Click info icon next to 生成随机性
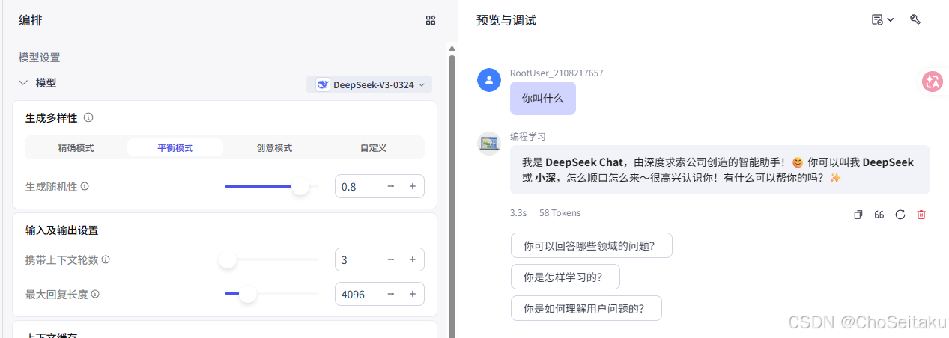949x338 pixels. click(85, 186)
